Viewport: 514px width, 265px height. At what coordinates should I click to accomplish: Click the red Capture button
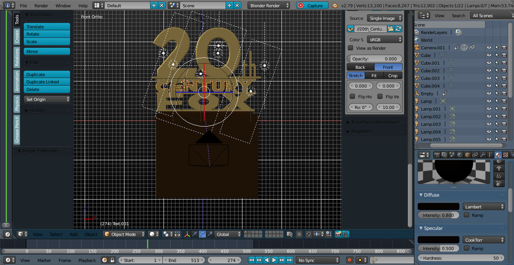point(312,6)
